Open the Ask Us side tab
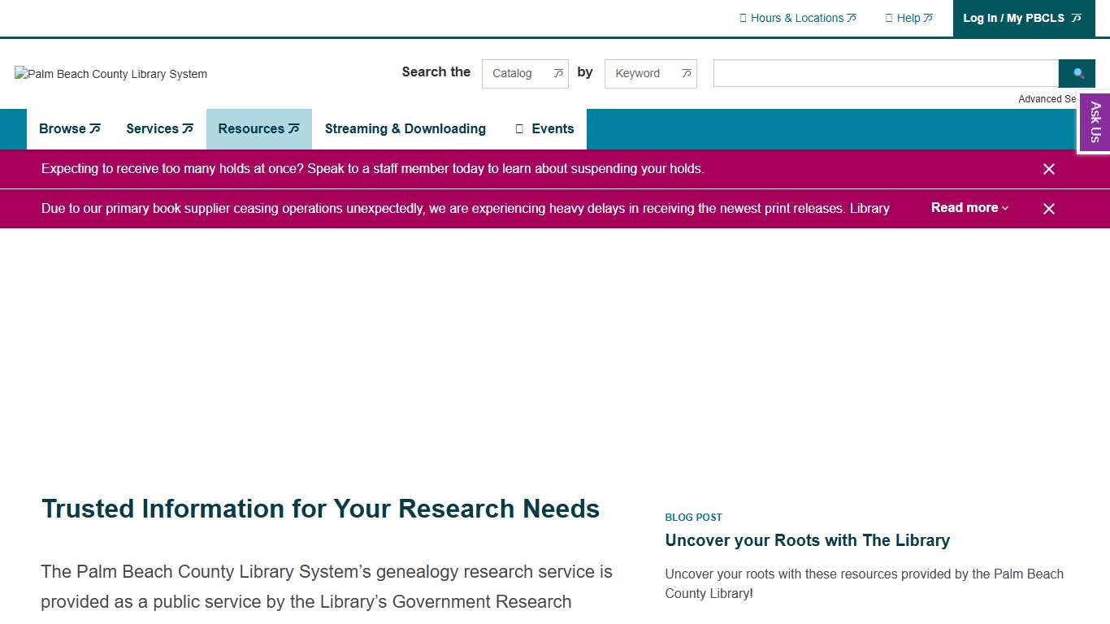The image size is (1110, 624). tap(1095, 122)
